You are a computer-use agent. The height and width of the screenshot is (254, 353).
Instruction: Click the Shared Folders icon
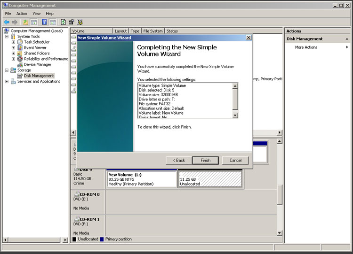click(20, 53)
